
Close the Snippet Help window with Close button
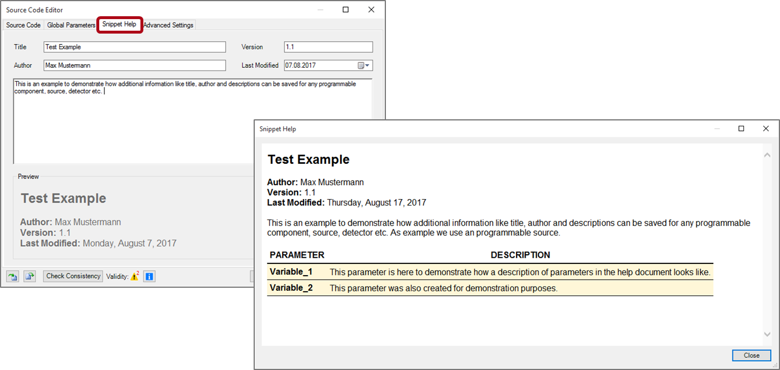(x=752, y=356)
